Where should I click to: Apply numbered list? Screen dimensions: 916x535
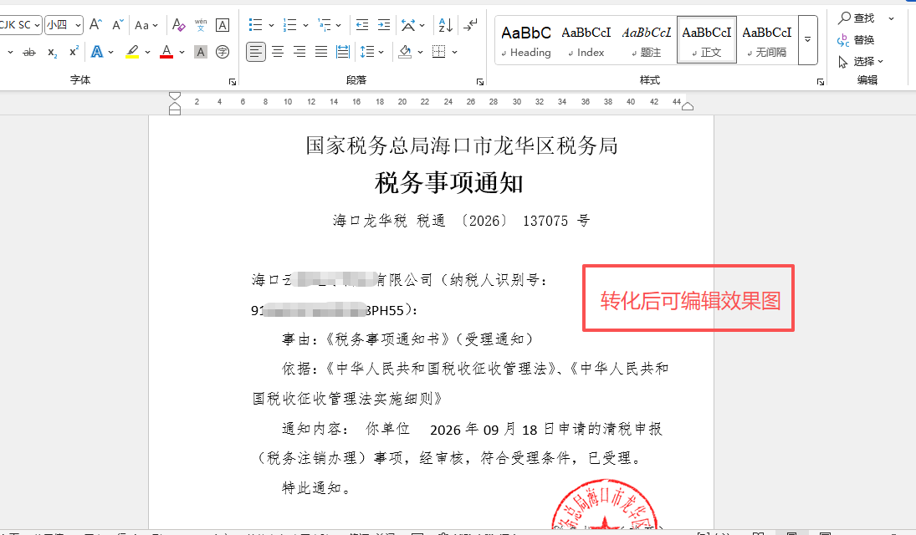pyautogui.click(x=289, y=24)
